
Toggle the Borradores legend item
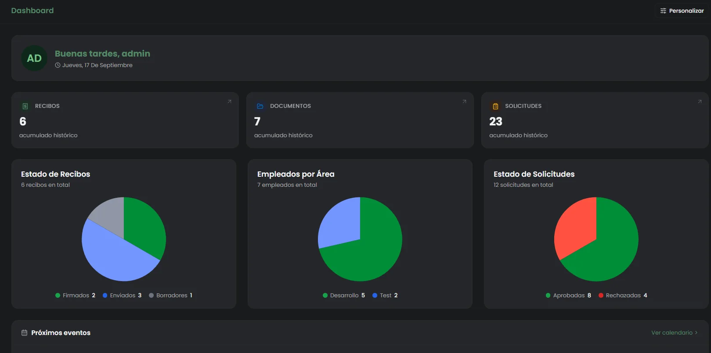coord(171,296)
